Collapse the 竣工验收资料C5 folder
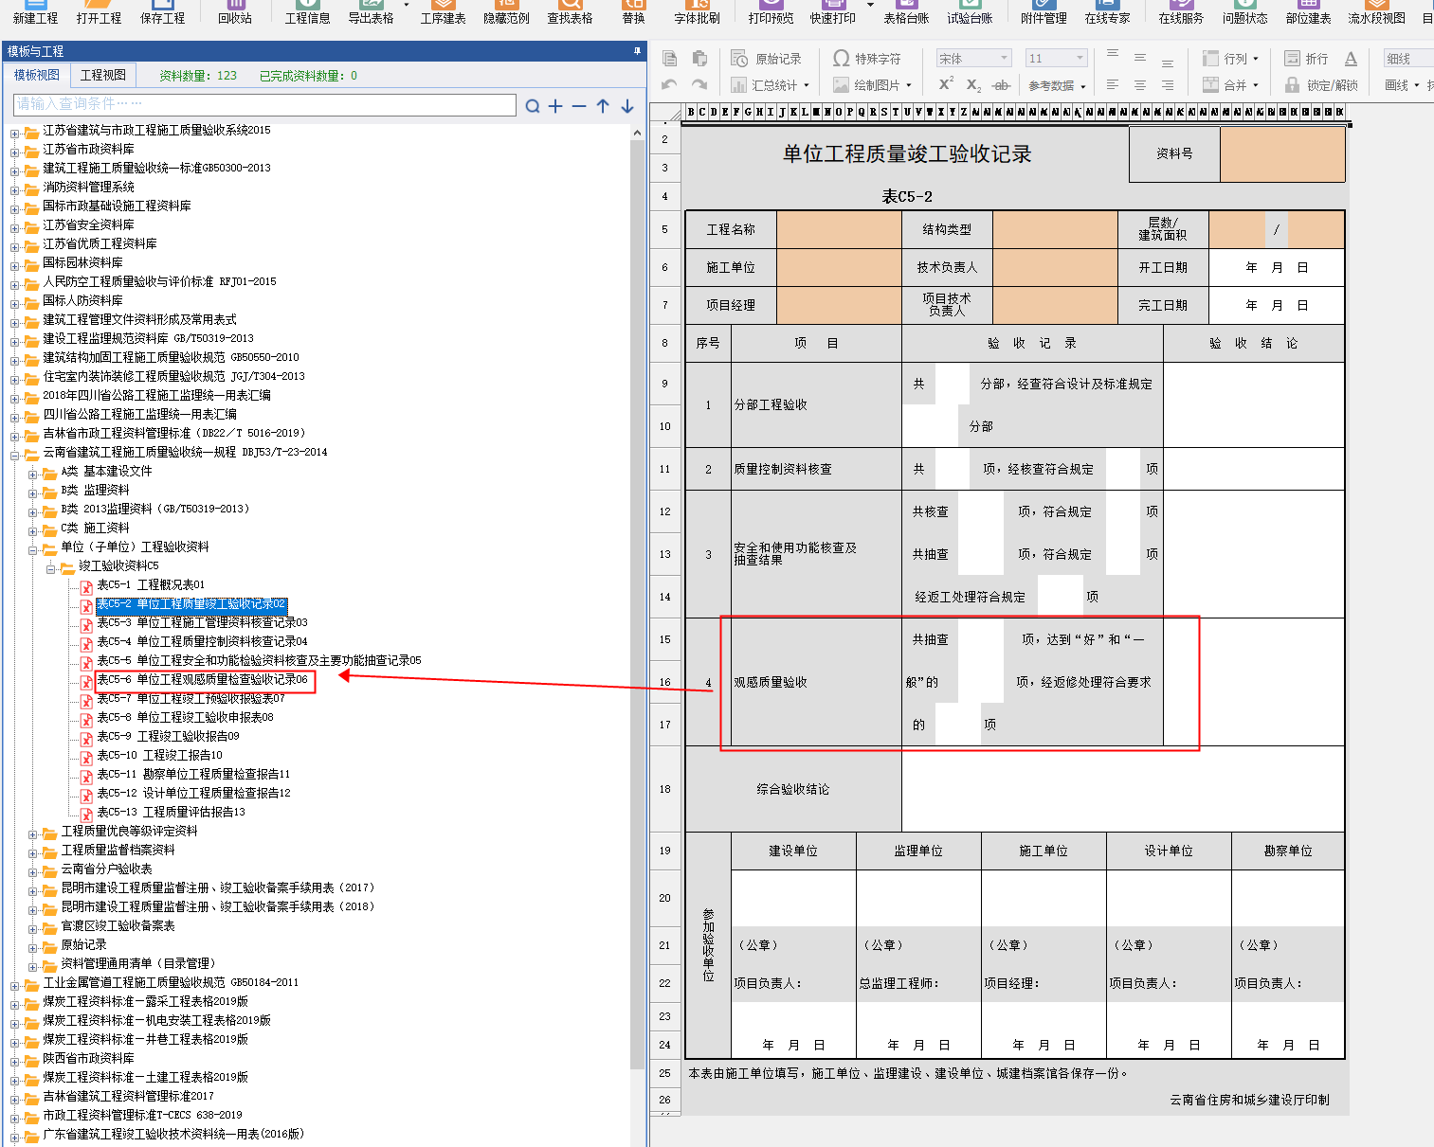Screen dimensions: 1434x1147 tap(51, 568)
